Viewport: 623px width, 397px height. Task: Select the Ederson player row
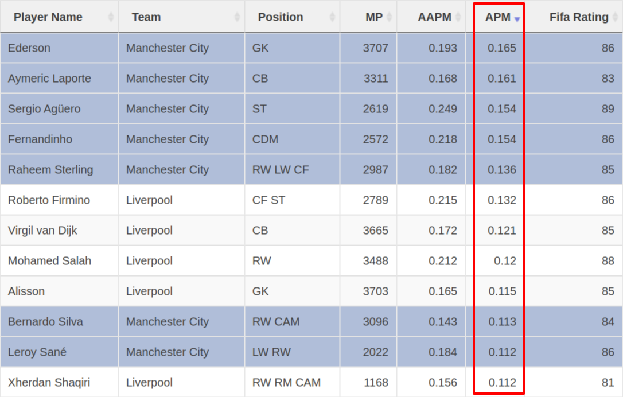(x=29, y=48)
